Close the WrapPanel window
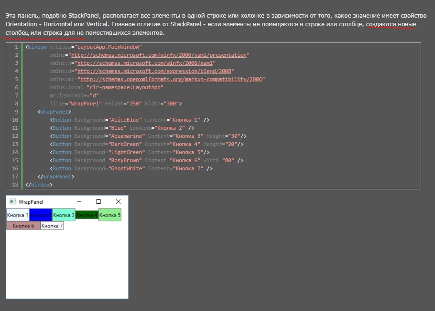Image resolution: width=435 pixels, height=311 pixels. (118, 202)
